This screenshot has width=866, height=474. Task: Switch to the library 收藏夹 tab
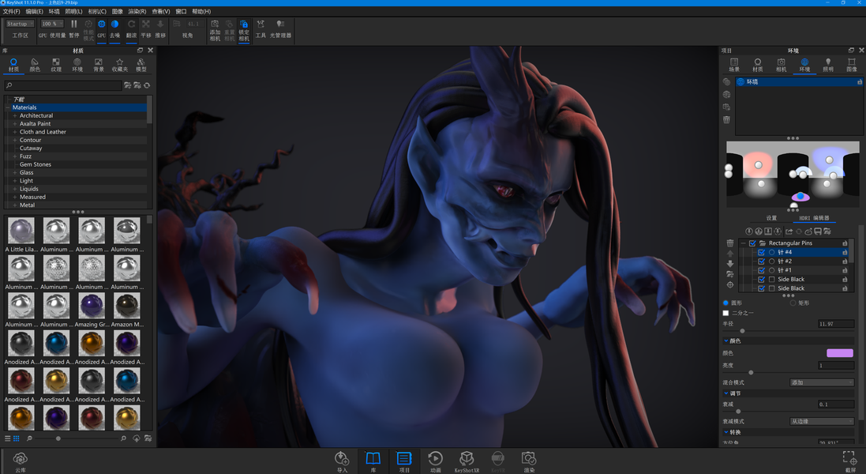(120, 65)
